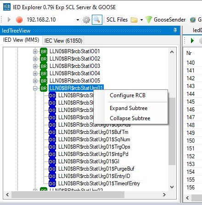
Task: Select row number 148 in data table
Action: pyautogui.click(x=191, y=125)
